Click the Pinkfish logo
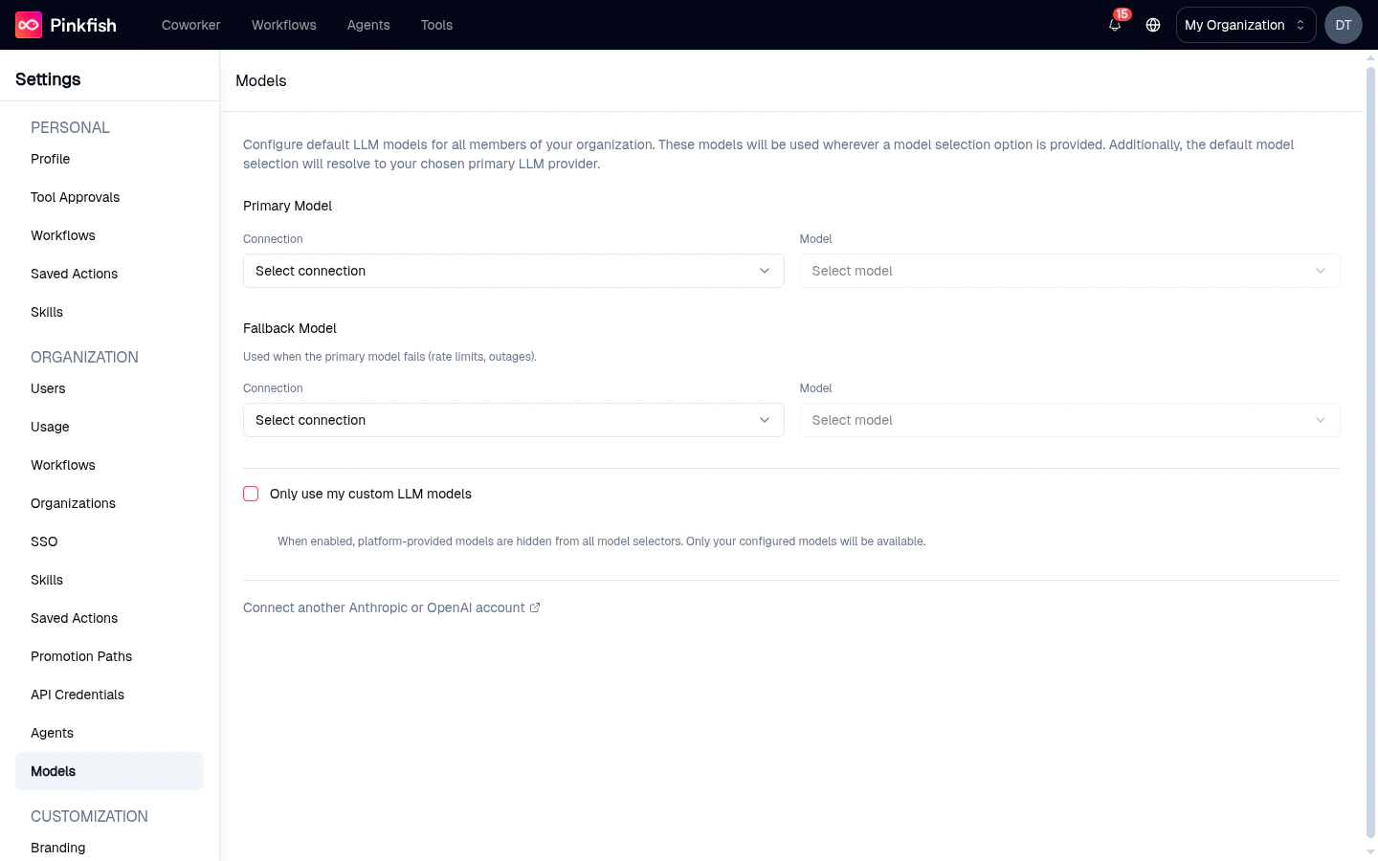Image resolution: width=1378 pixels, height=861 pixels. [65, 25]
